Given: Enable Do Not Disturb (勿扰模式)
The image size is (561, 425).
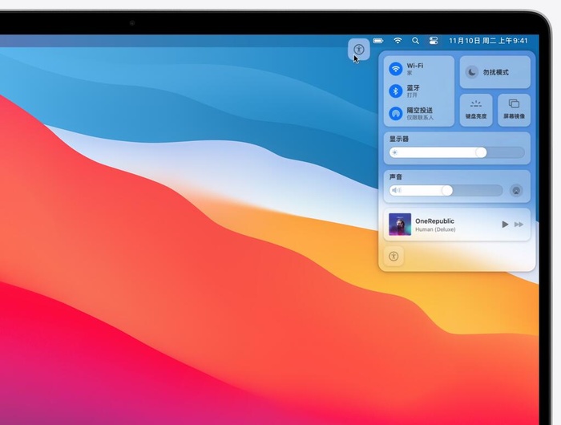Looking at the screenshot, I should 495,72.
